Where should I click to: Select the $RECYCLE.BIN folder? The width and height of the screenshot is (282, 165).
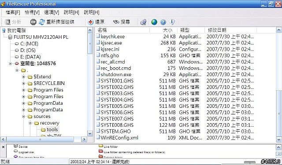[49, 83]
